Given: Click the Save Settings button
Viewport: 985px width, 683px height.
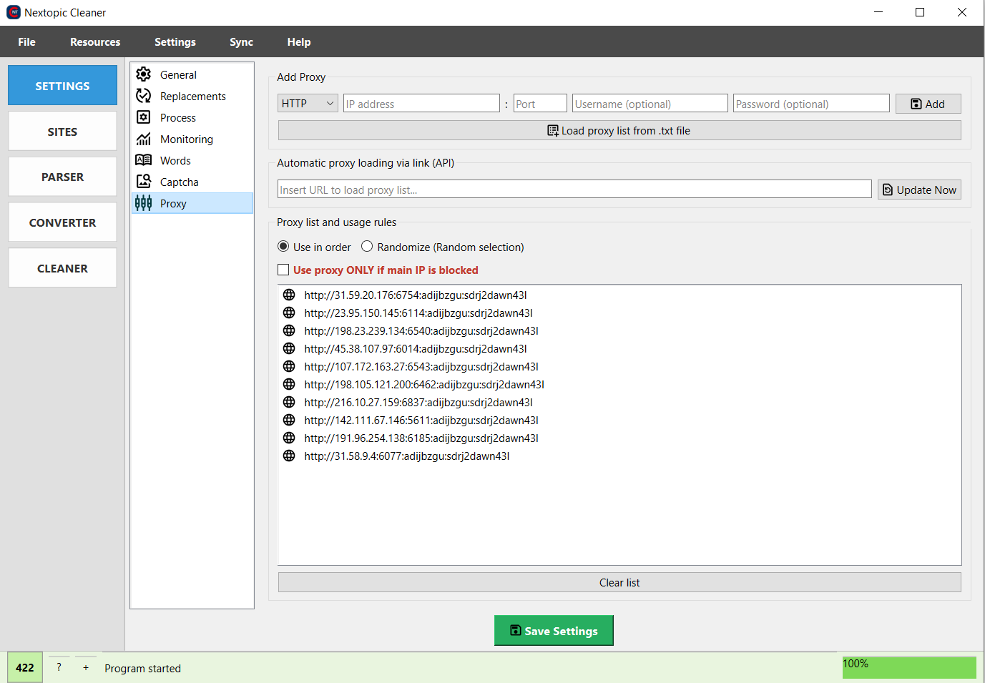Looking at the screenshot, I should coord(554,631).
